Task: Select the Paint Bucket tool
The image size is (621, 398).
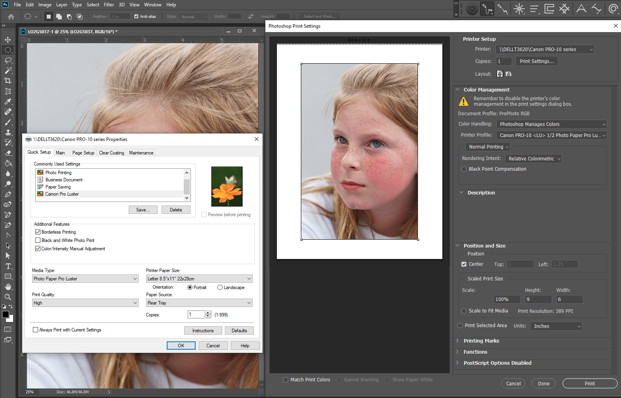Action: (x=8, y=163)
